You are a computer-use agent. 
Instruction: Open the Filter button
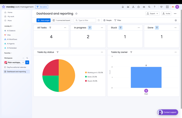(x=118, y=20)
